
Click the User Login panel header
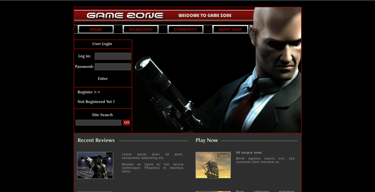pos(103,44)
